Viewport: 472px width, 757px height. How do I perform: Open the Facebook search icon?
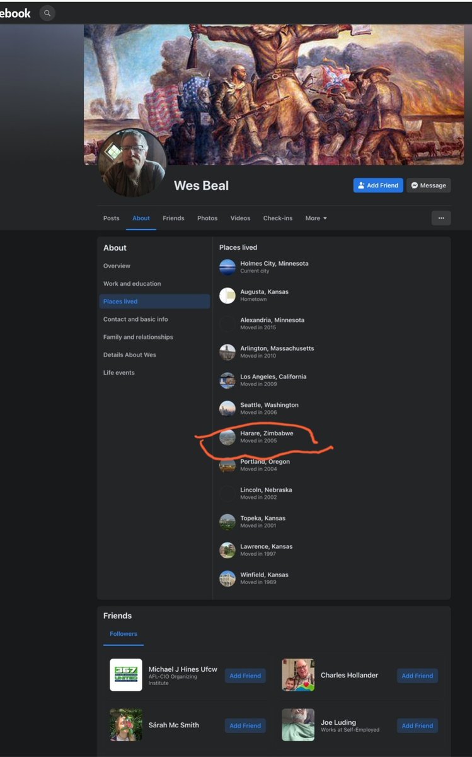click(x=47, y=13)
